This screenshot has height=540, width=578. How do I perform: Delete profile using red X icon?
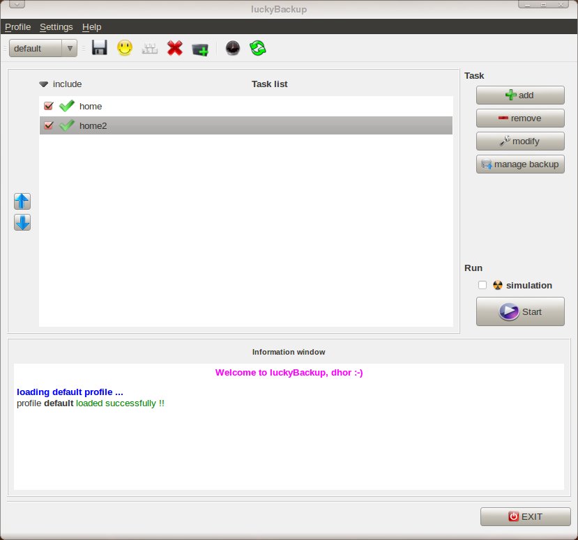pyautogui.click(x=175, y=48)
